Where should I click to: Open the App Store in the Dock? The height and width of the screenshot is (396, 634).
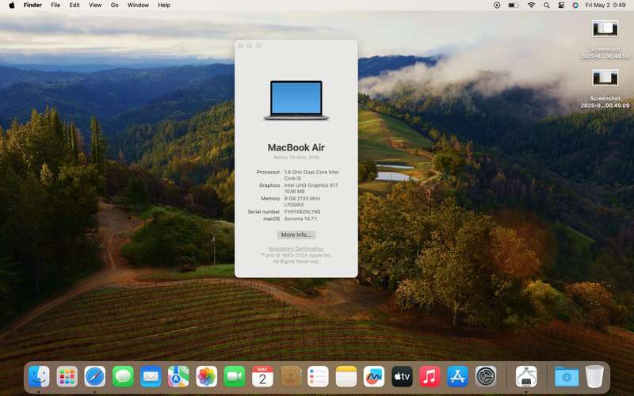(458, 377)
